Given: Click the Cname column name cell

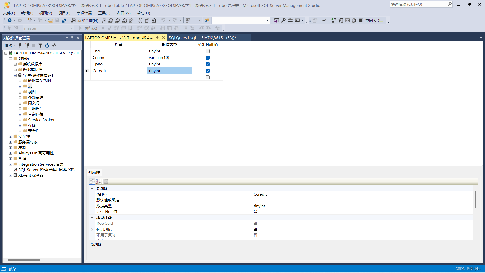Looking at the screenshot, I should tap(118, 58).
